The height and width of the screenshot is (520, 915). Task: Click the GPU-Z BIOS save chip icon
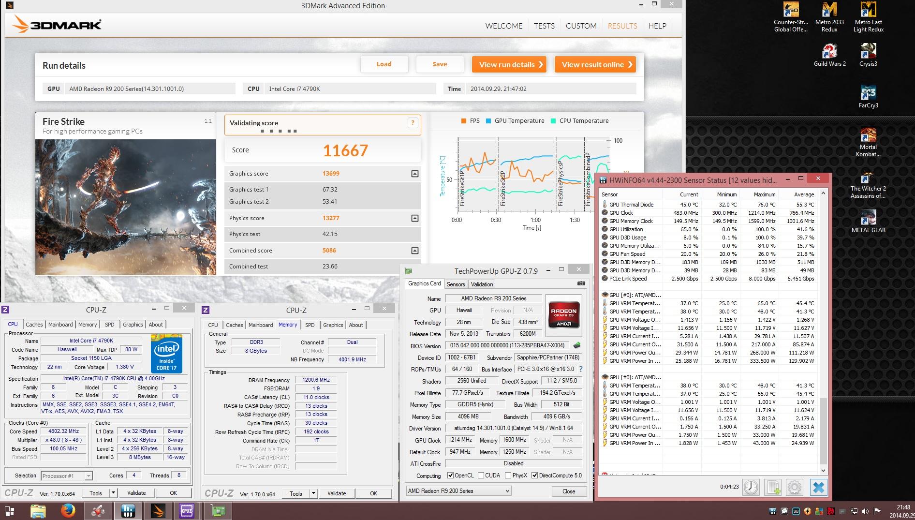point(576,345)
